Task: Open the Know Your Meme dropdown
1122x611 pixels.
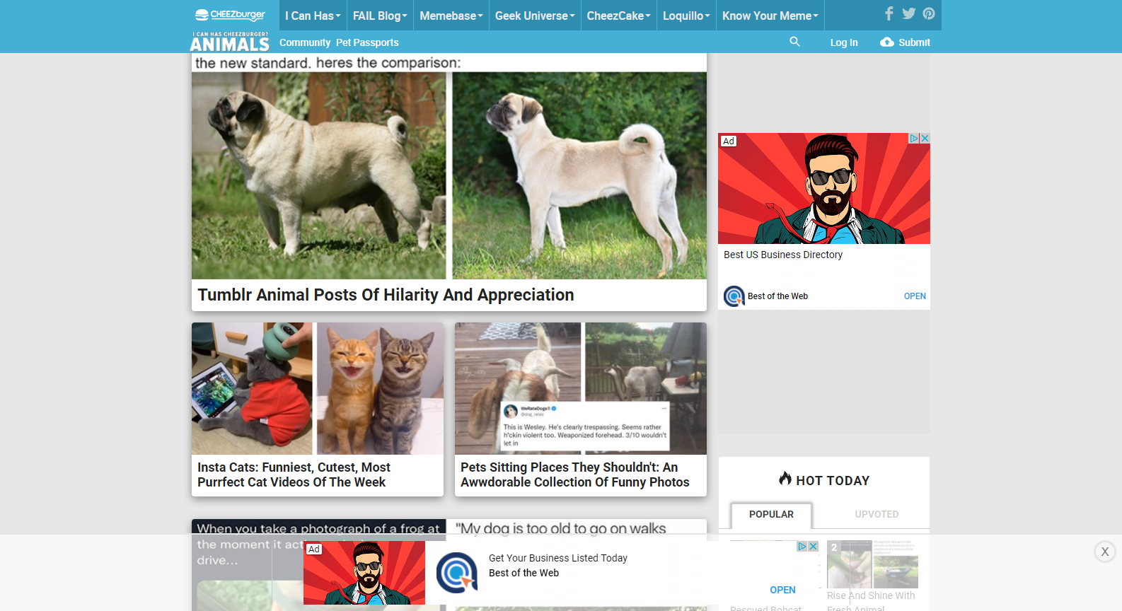Action: [770, 16]
